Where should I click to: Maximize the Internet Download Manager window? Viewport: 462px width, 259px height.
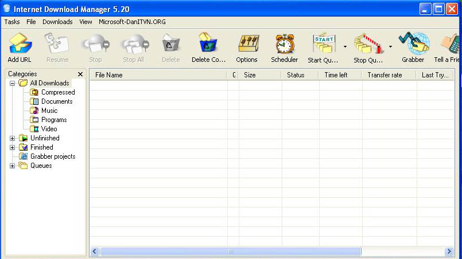(438, 9)
